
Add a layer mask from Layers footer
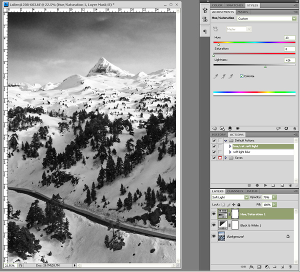tap(259, 267)
